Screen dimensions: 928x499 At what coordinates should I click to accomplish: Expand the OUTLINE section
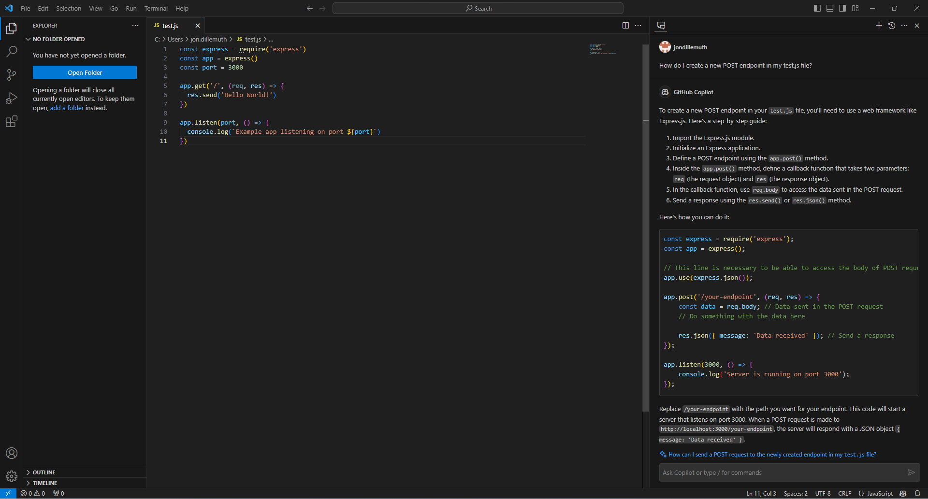pos(44,472)
